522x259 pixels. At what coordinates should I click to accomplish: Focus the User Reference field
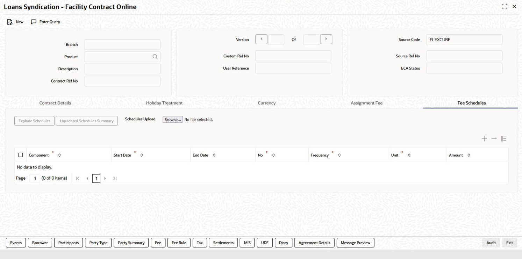click(x=293, y=68)
